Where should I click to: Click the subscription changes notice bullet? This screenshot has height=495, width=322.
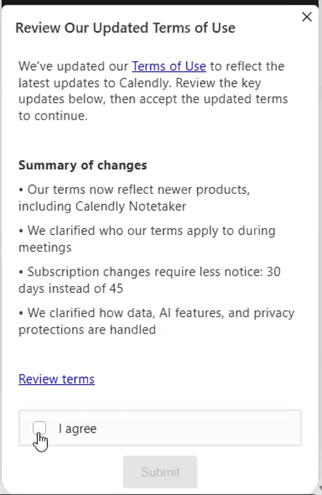pos(150,280)
